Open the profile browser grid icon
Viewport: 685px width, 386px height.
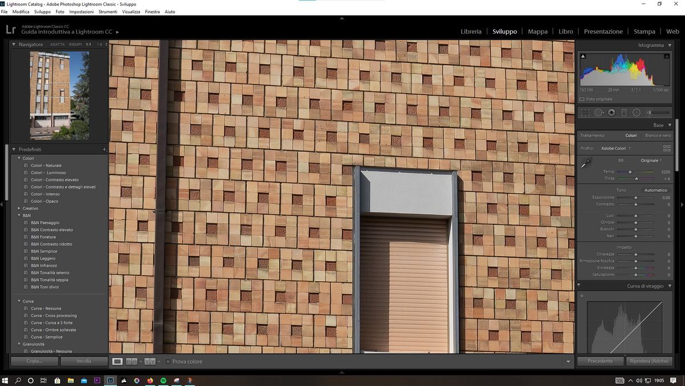(666, 148)
